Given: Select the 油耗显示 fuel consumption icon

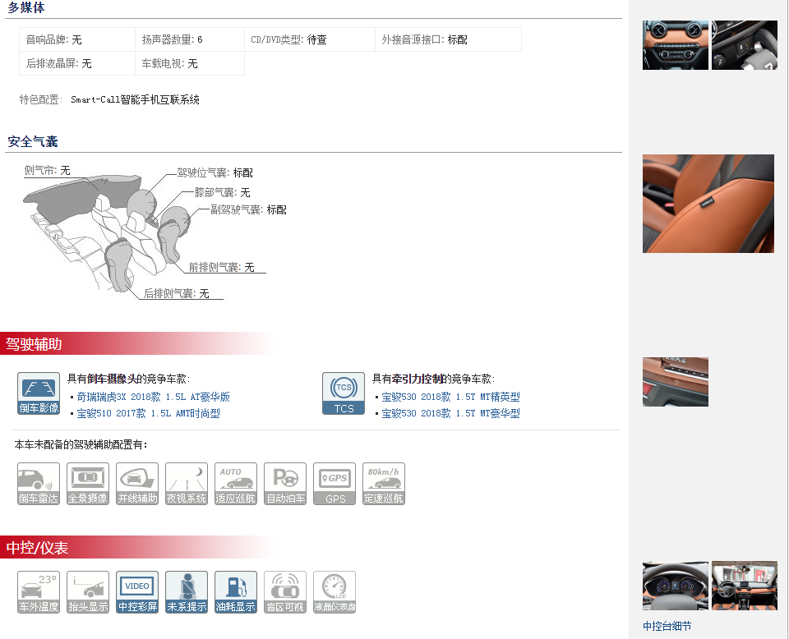Looking at the screenshot, I should pos(236,592).
